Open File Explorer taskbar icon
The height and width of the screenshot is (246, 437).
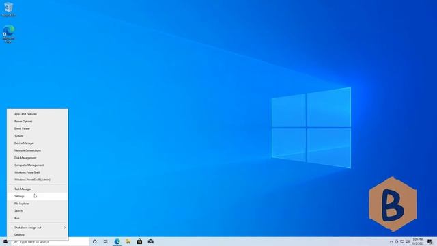[x=128, y=241]
